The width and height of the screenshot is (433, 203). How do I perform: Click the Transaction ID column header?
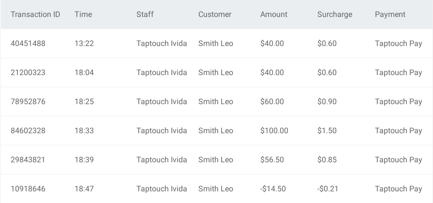point(35,15)
